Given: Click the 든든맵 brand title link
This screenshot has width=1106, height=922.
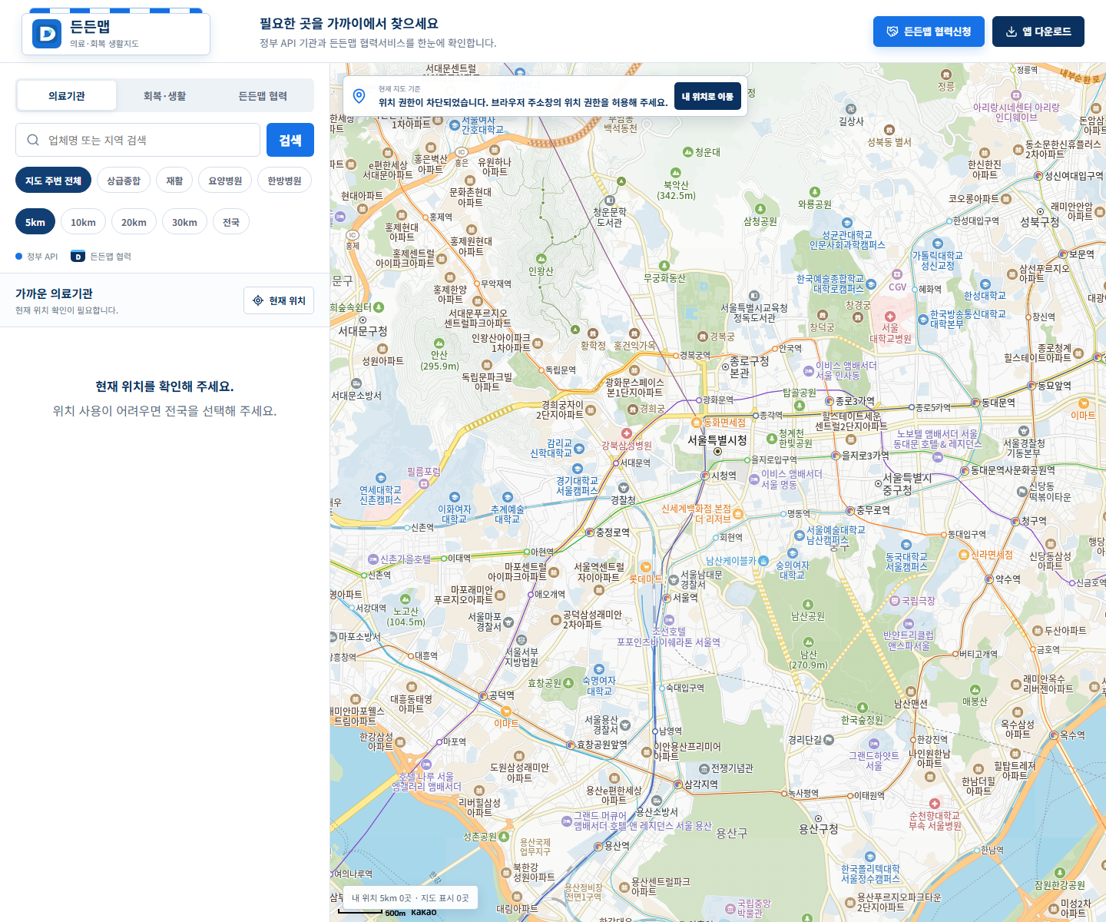Looking at the screenshot, I should [x=90, y=27].
